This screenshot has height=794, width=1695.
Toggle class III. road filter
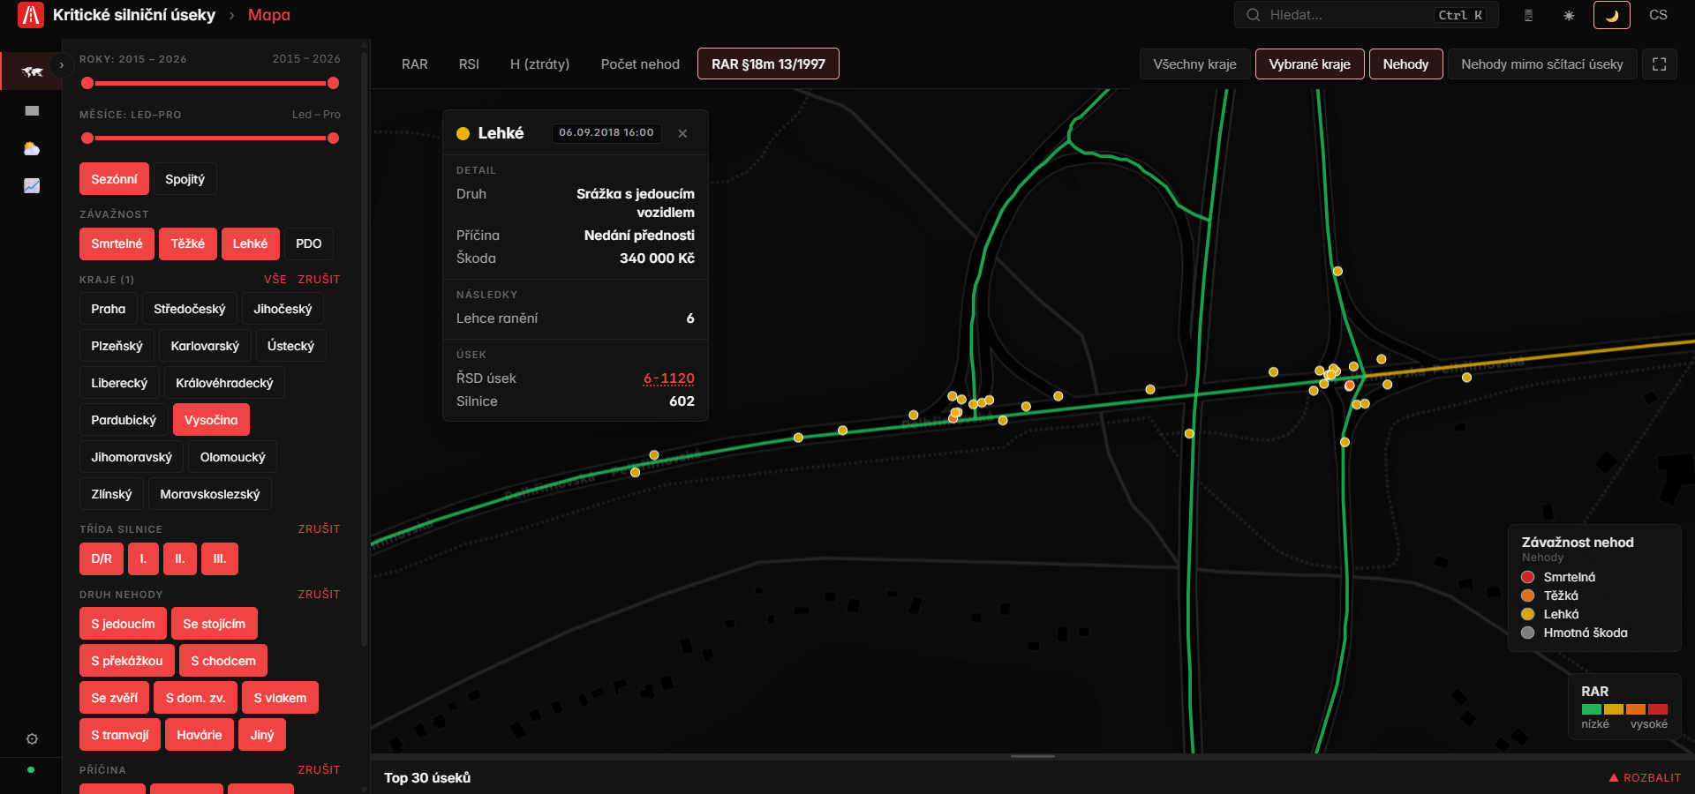pos(220,558)
